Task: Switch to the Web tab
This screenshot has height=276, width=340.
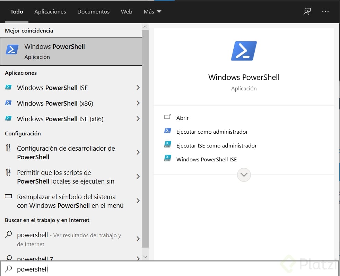Action: pyautogui.click(x=127, y=11)
